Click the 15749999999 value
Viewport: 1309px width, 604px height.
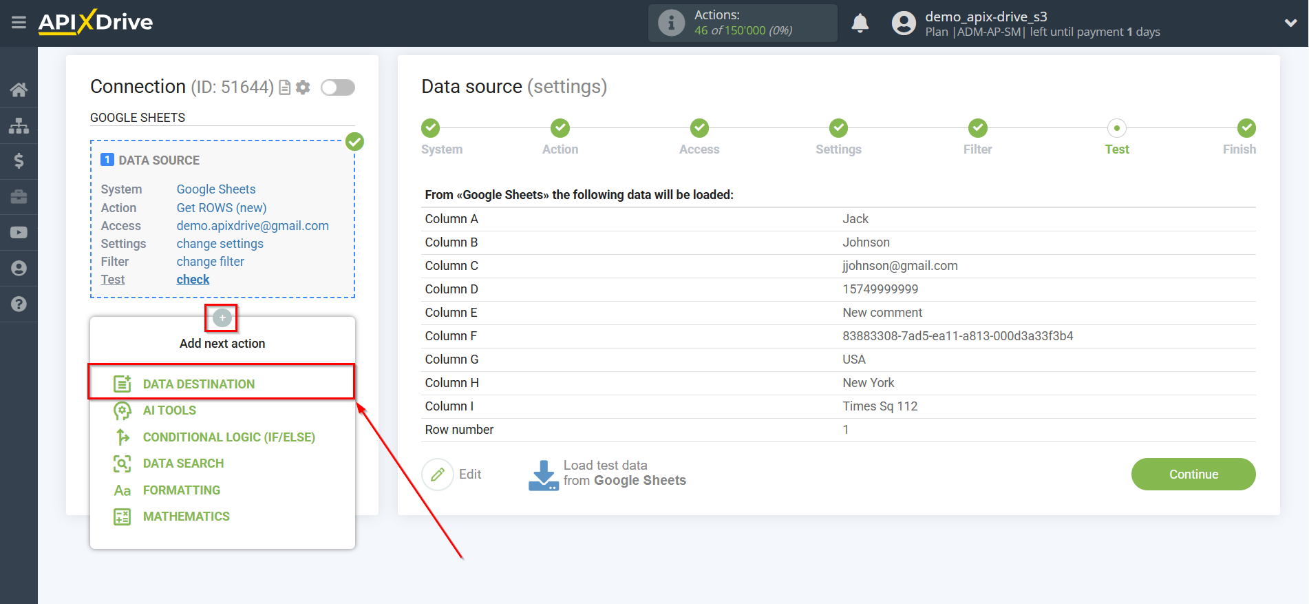pyautogui.click(x=880, y=289)
